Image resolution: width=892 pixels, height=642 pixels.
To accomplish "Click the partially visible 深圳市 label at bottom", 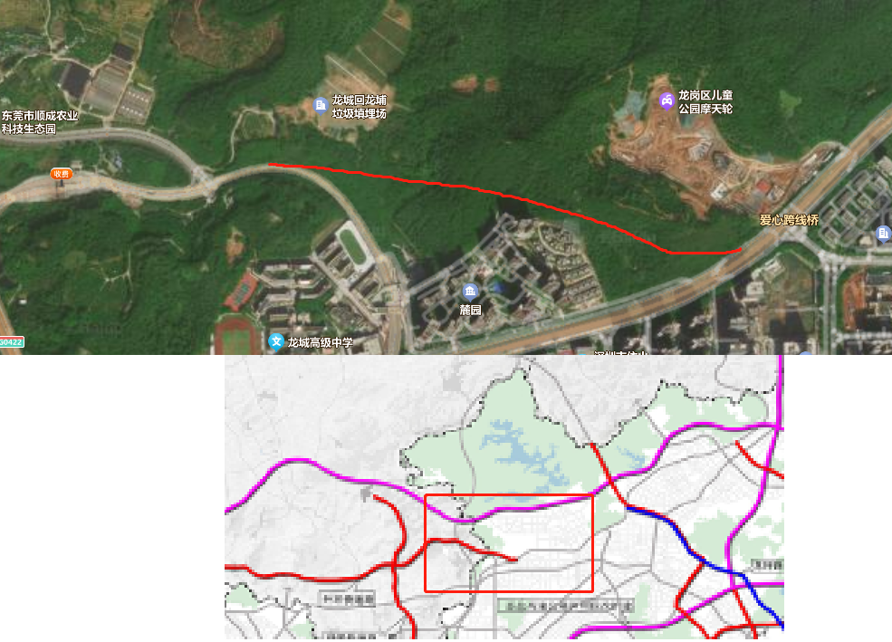I will 620,353.
